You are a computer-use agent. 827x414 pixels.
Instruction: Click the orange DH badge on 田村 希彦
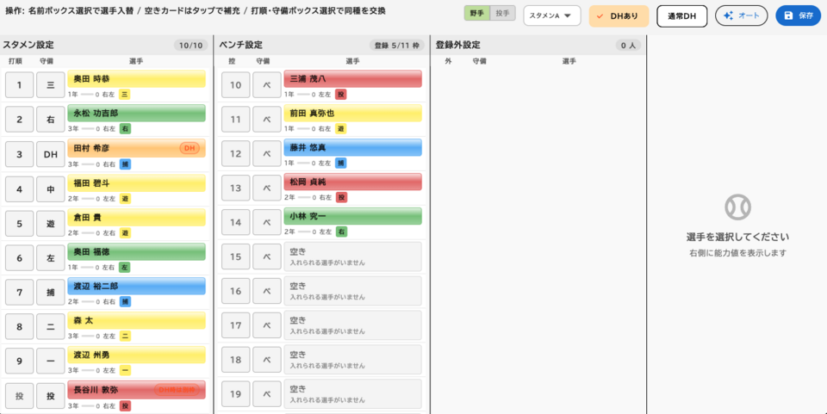click(x=190, y=148)
